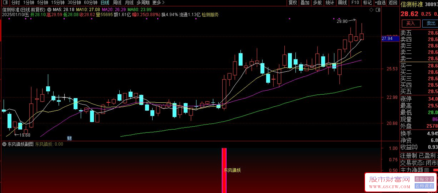
Task: Click the 29.90 high price annotation
Action: coord(342,21)
